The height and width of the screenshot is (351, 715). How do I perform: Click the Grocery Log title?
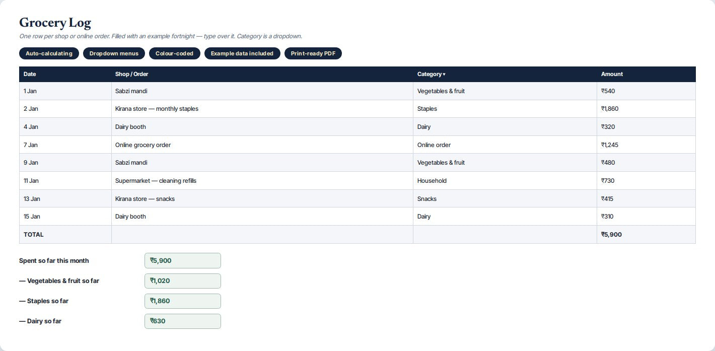55,23
